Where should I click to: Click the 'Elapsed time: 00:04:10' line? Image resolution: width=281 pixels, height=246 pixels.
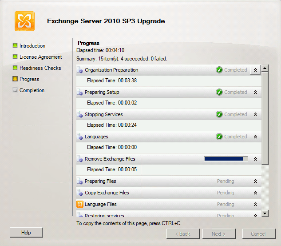(x=100, y=50)
